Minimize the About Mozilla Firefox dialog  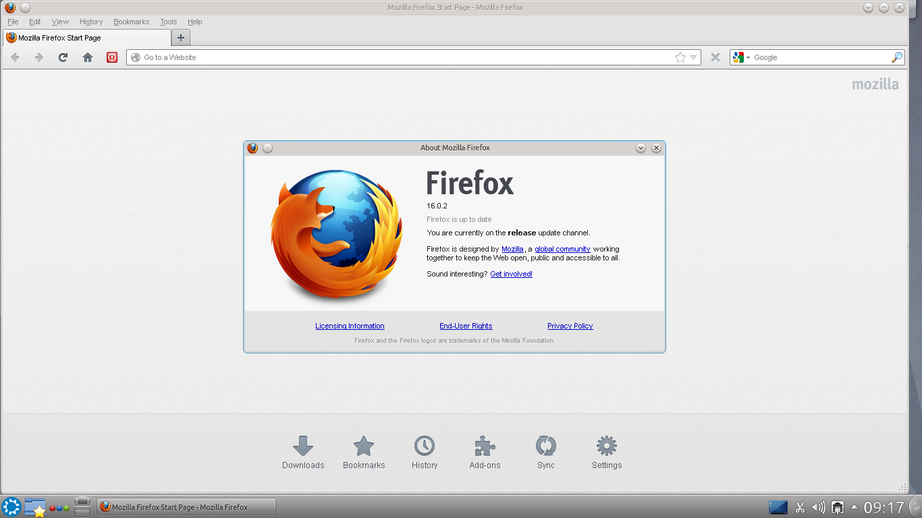tap(641, 148)
